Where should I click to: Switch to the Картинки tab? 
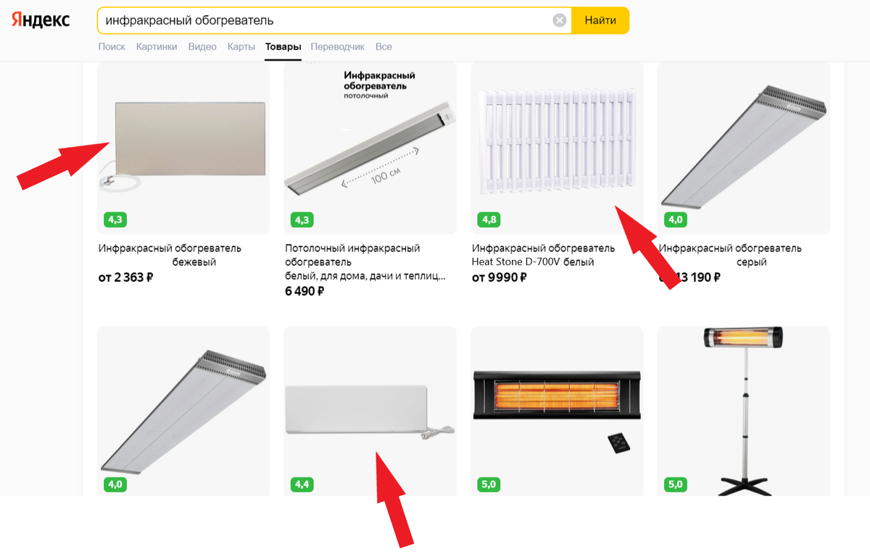point(157,46)
